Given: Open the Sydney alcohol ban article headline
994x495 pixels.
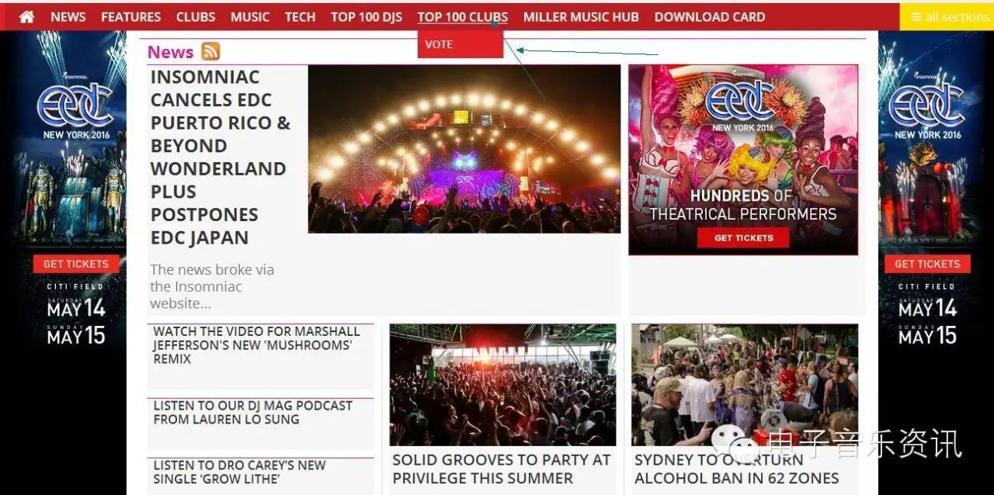Looking at the screenshot, I should (736, 469).
